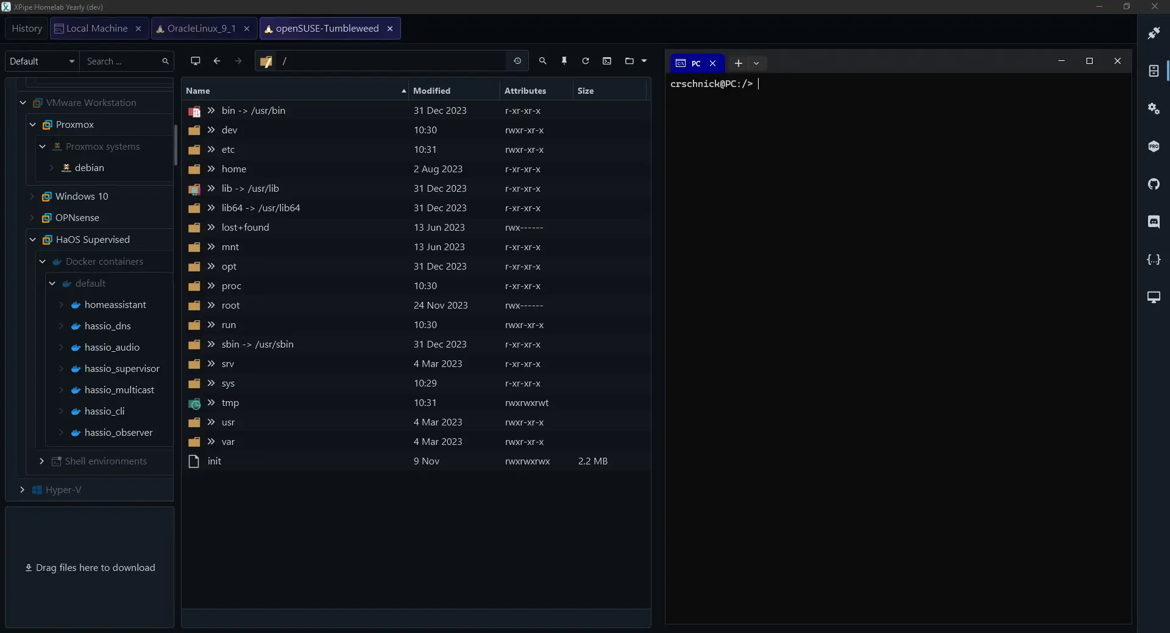Click the PRO license icon in sidebar
The width and height of the screenshot is (1170, 633).
pyautogui.click(x=1154, y=147)
